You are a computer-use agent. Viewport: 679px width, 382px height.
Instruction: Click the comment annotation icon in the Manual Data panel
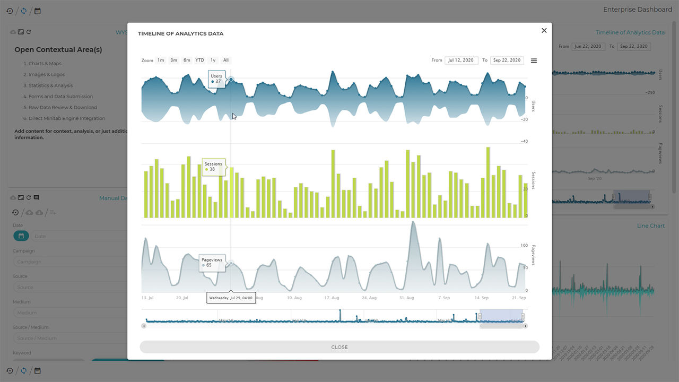(36, 197)
